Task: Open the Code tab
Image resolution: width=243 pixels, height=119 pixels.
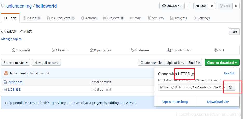Action: click(10, 18)
